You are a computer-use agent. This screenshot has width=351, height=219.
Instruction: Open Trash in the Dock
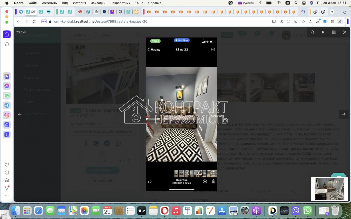coord(335,211)
